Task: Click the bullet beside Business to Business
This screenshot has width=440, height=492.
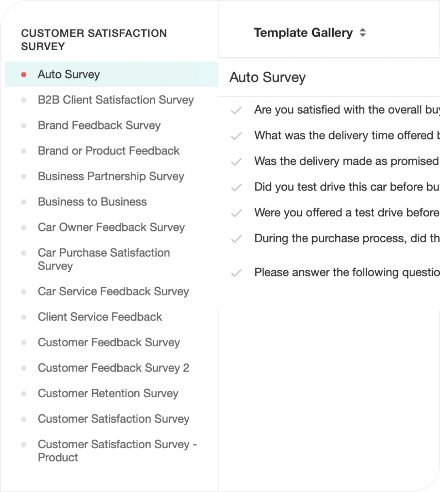Action: 24,202
